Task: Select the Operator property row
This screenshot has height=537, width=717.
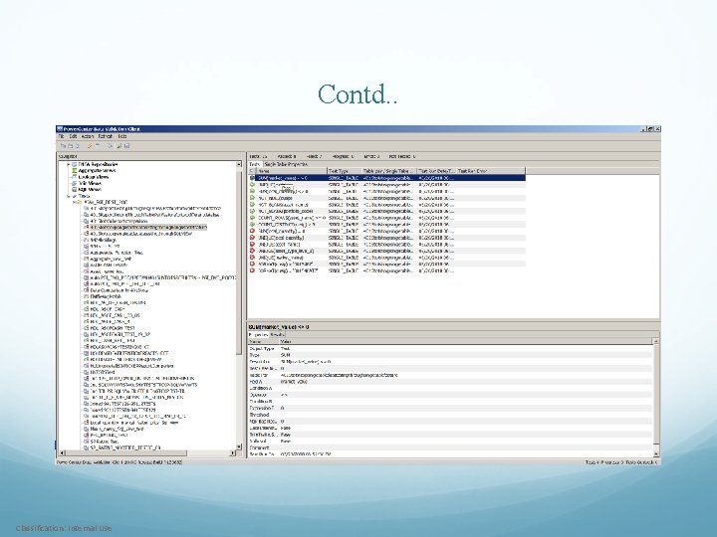Action: click(x=450, y=395)
